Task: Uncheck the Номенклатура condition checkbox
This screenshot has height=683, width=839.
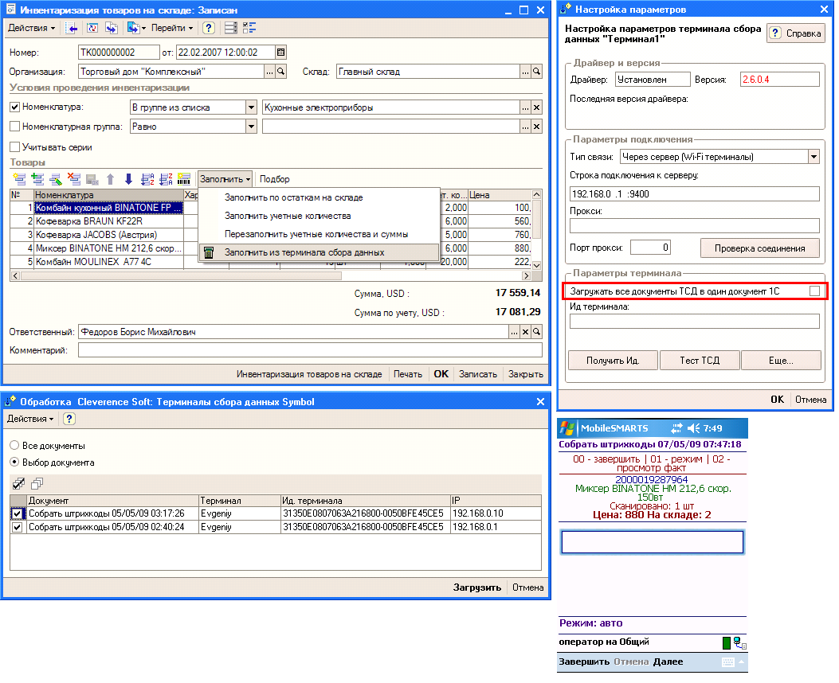Action: coord(14,107)
